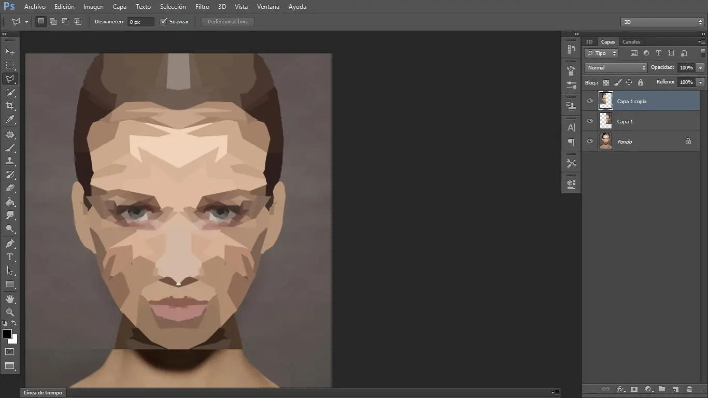Switch to the Canales tab

631,42
